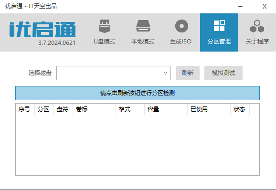
Task: Click the blue 请点击刷新按钮进行分区检测 banner
Action: (138, 93)
